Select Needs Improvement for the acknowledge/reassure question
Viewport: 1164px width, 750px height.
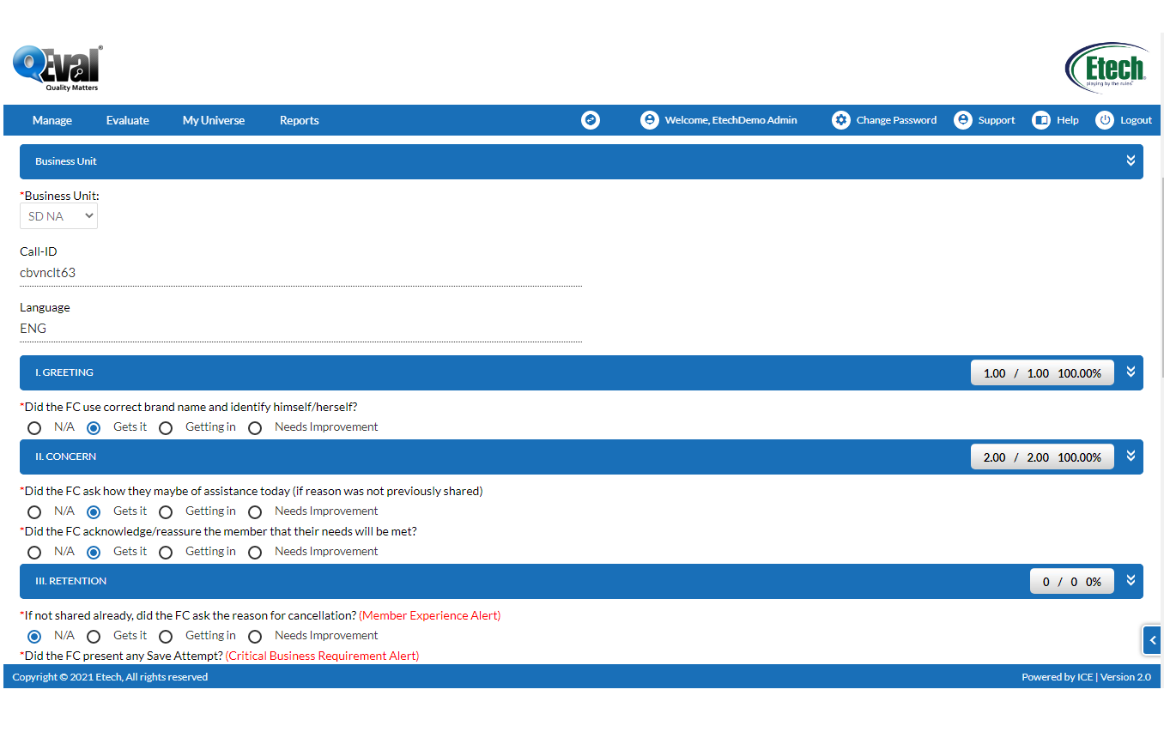255,552
